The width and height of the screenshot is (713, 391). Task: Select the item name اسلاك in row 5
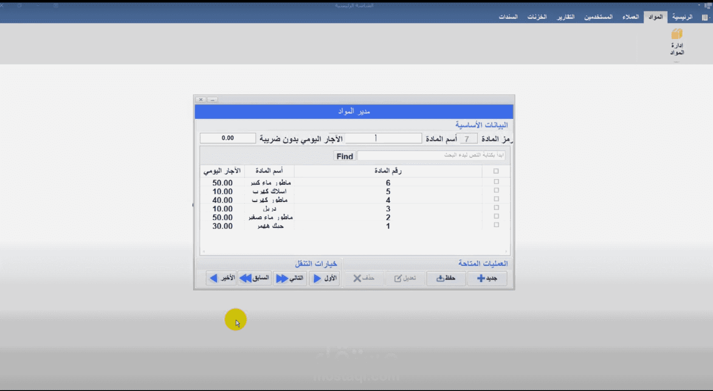click(x=270, y=192)
